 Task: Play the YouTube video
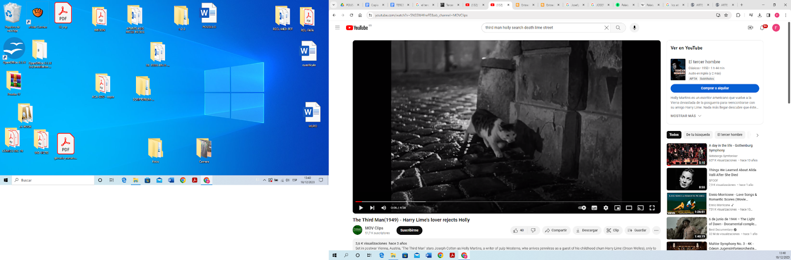(x=361, y=208)
